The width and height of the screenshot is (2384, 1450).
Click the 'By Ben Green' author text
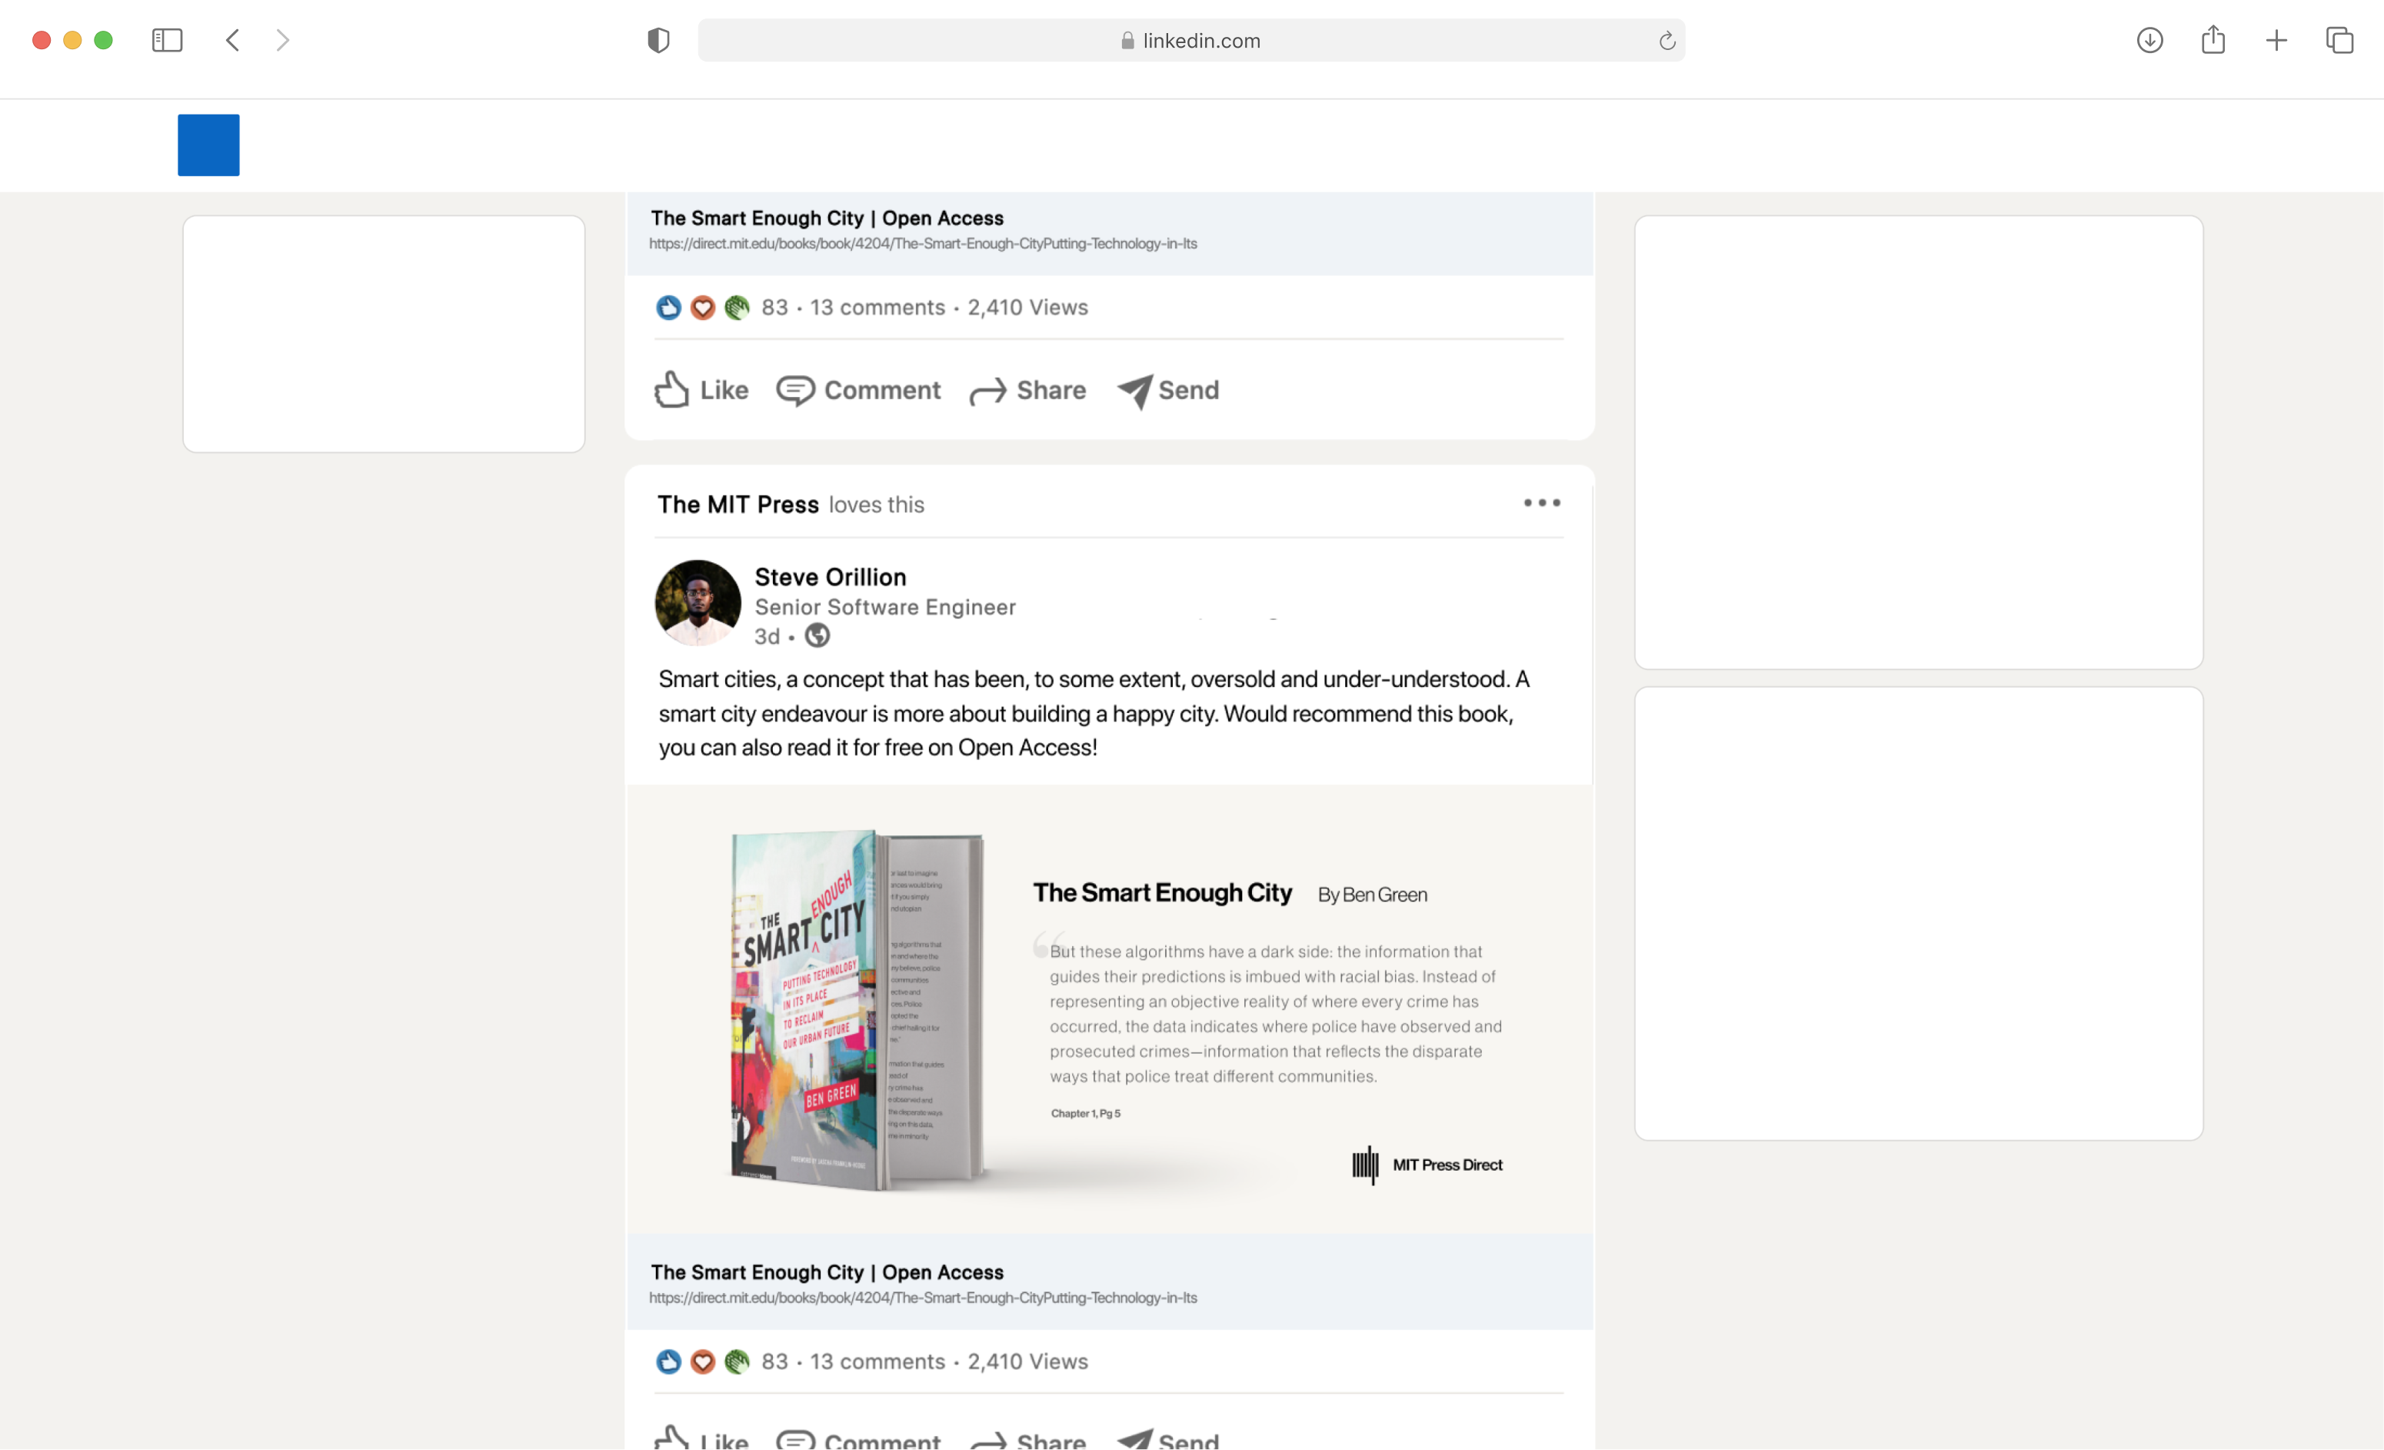point(1371,895)
